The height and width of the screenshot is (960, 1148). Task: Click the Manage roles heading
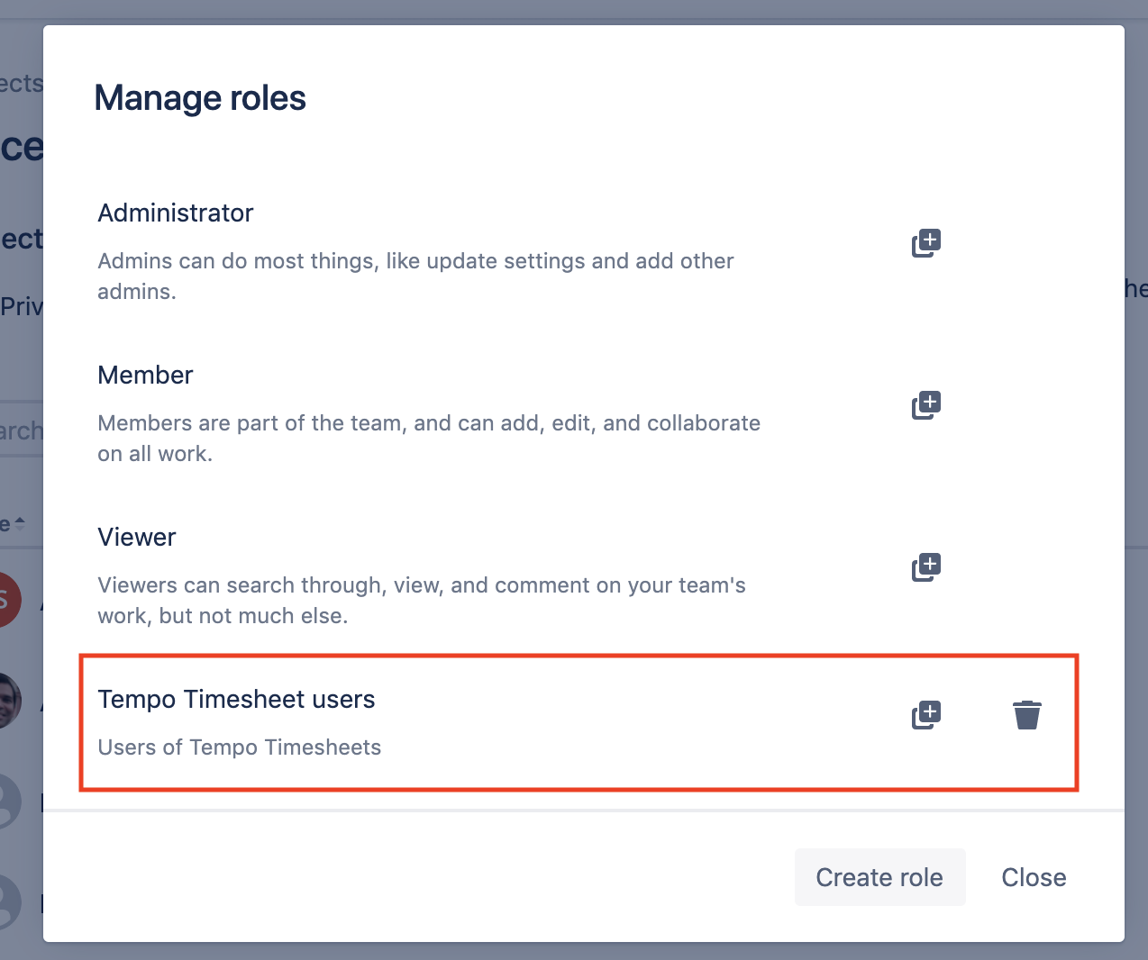pyautogui.click(x=200, y=97)
